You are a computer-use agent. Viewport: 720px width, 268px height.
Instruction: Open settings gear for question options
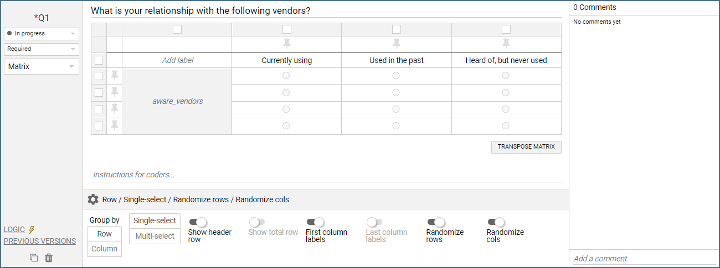(x=93, y=199)
